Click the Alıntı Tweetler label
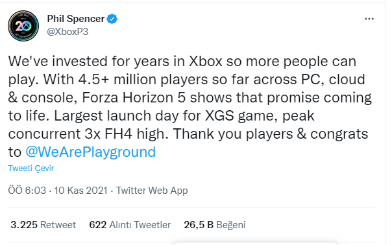Image resolution: width=392 pixels, height=245 pixels. (140, 225)
